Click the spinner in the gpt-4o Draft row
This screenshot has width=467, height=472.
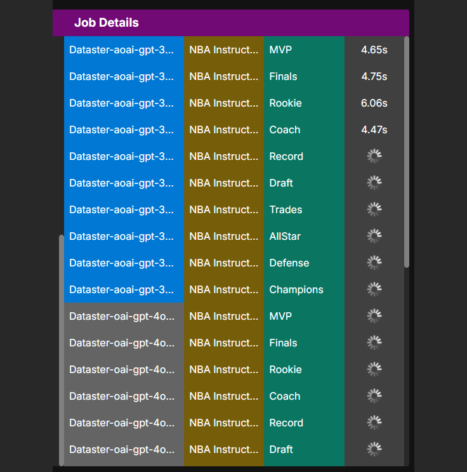[374, 449]
